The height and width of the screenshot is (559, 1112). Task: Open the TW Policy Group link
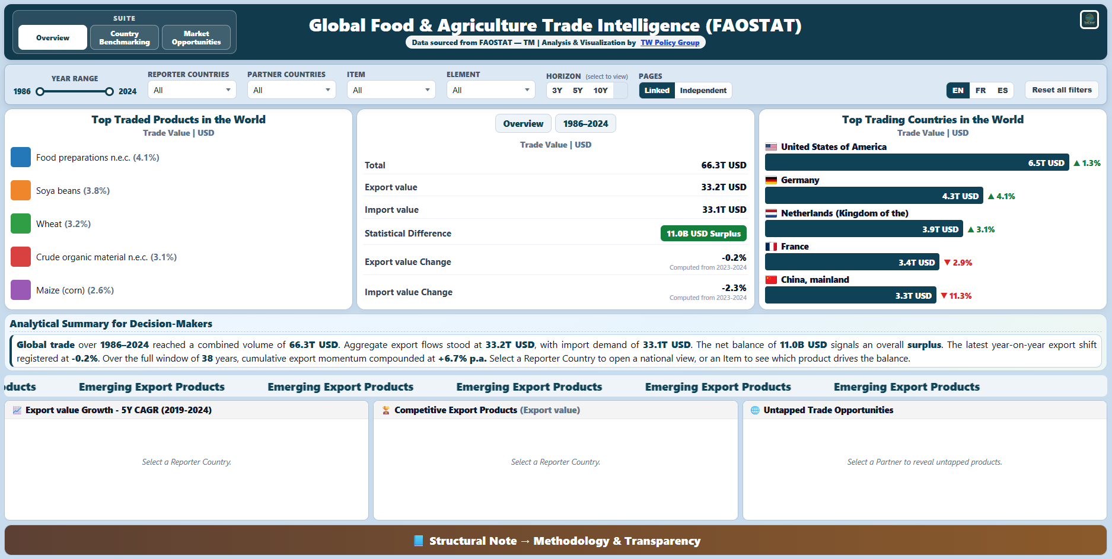point(670,43)
